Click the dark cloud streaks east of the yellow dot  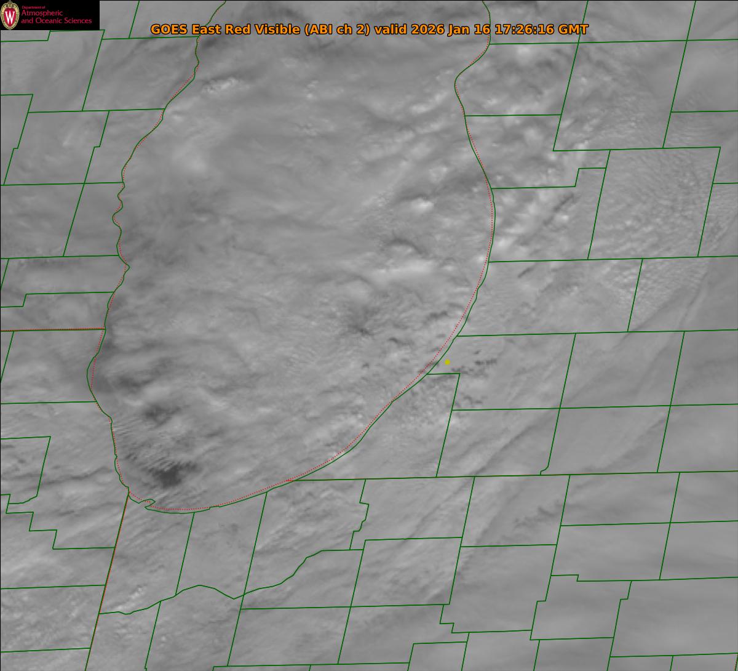pyautogui.click(x=478, y=366)
